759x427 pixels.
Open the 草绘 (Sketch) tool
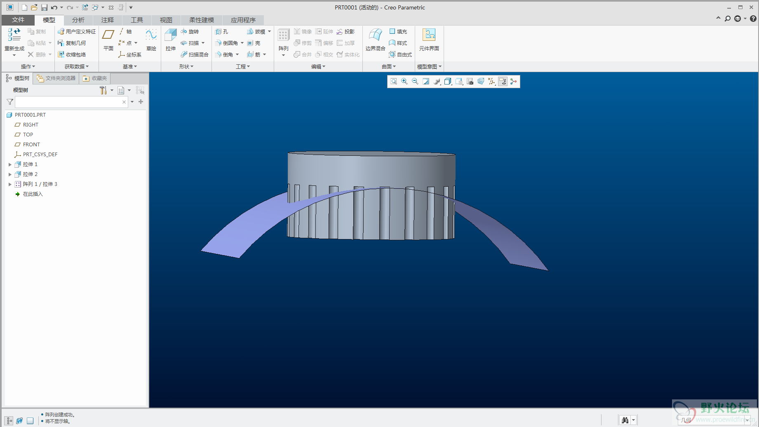151,40
